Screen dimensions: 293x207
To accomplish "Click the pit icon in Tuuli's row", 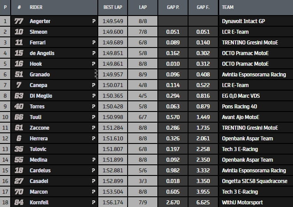I will (x=93, y=117).
